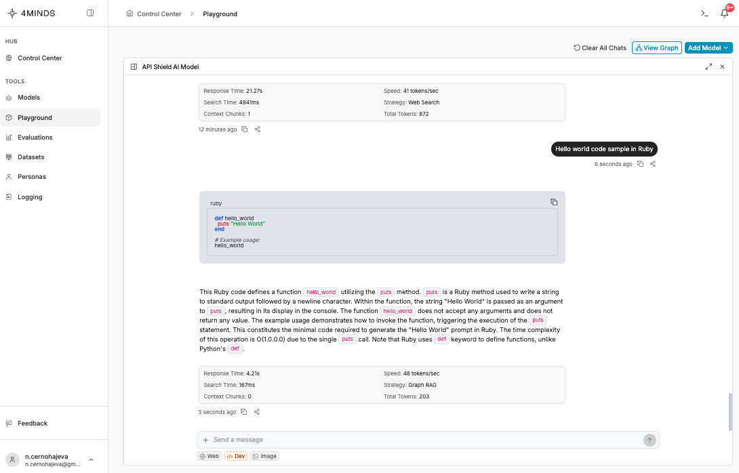
Task: Click 'Total Tokens: 872' text
Action: pos(406,114)
